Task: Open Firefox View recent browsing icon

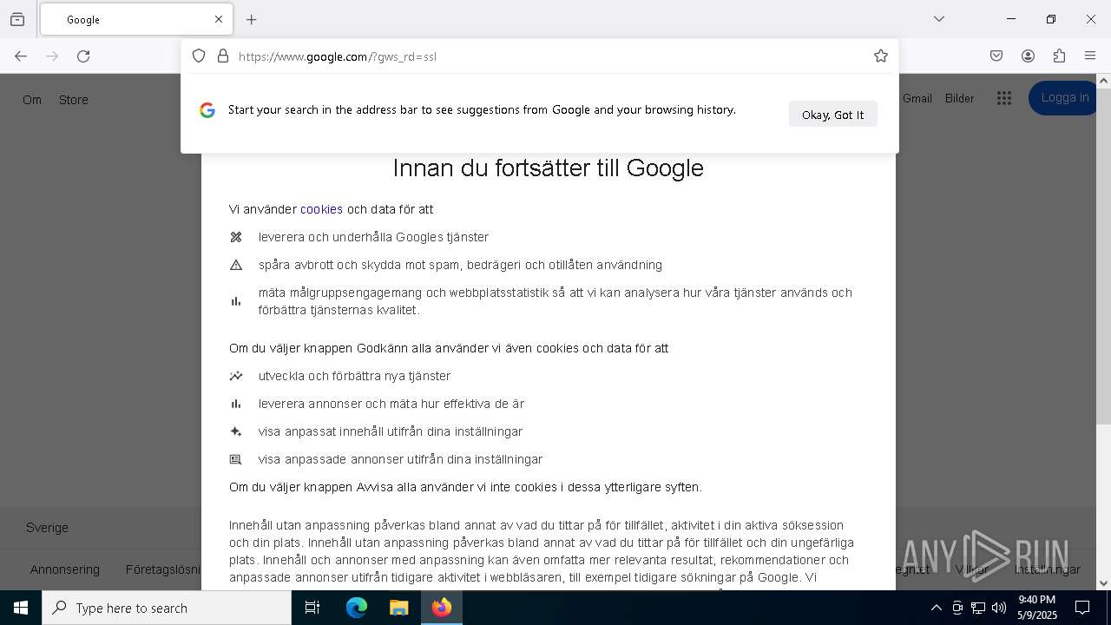Action: pyautogui.click(x=17, y=19)
